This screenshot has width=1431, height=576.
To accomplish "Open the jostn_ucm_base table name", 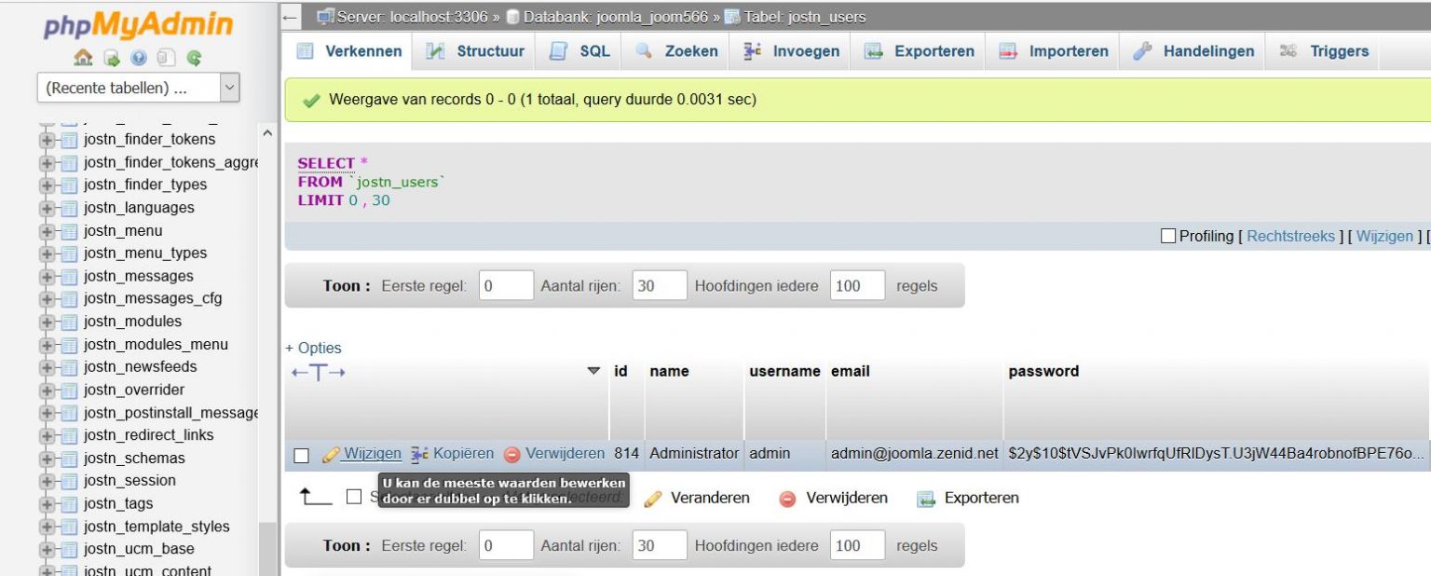I will (x=139, y=549).
